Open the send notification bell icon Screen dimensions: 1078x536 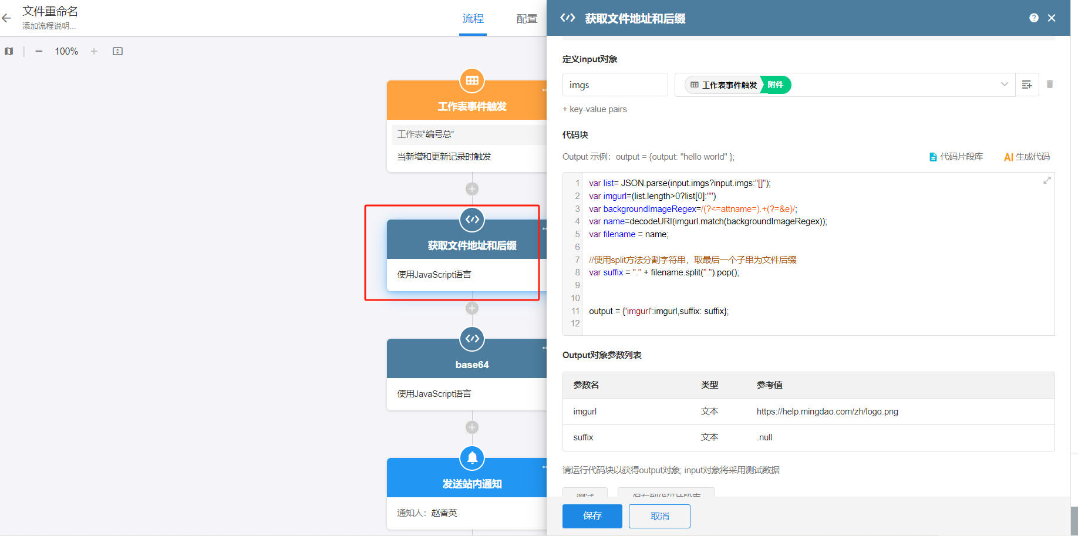(472, 458)
